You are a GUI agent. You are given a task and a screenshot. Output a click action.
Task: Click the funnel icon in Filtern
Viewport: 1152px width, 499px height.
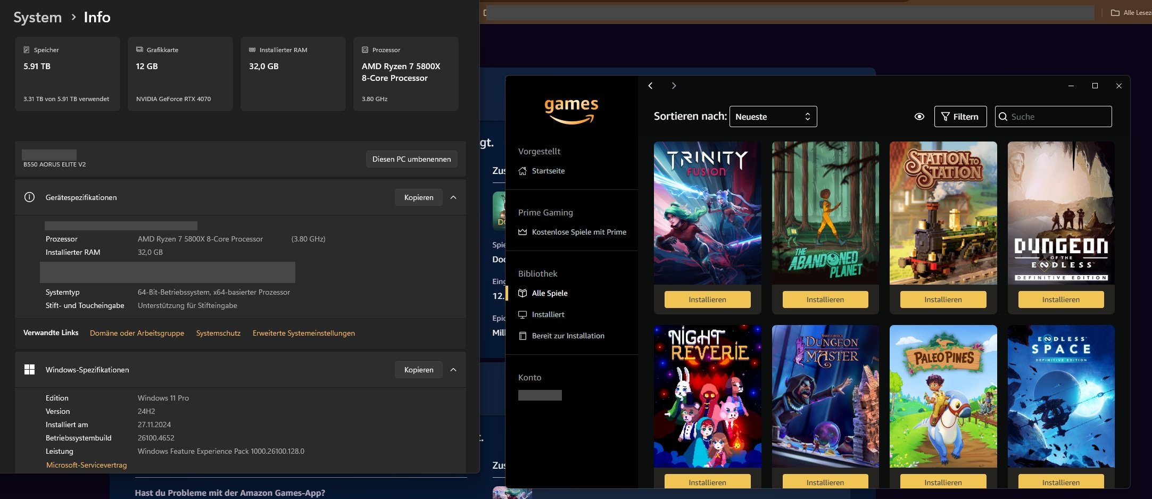click(x=946, y=117)
